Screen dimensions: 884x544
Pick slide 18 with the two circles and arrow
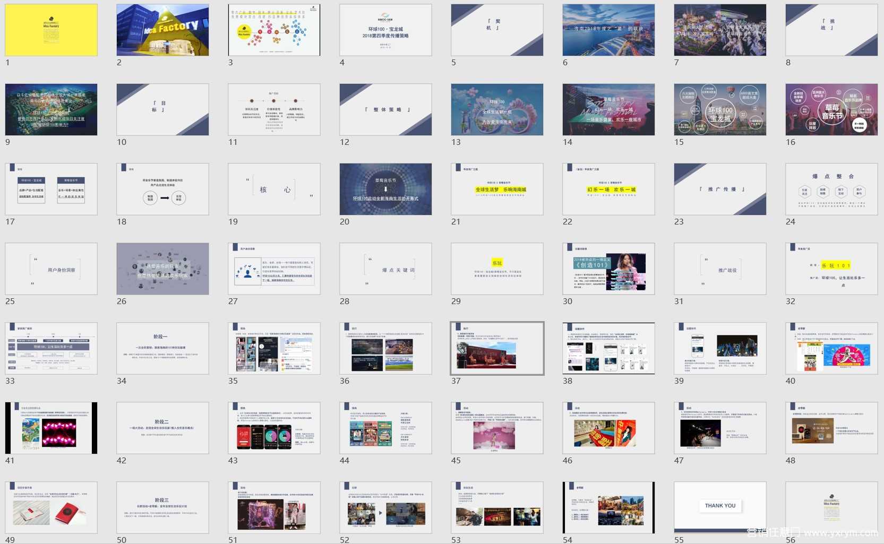162,189
